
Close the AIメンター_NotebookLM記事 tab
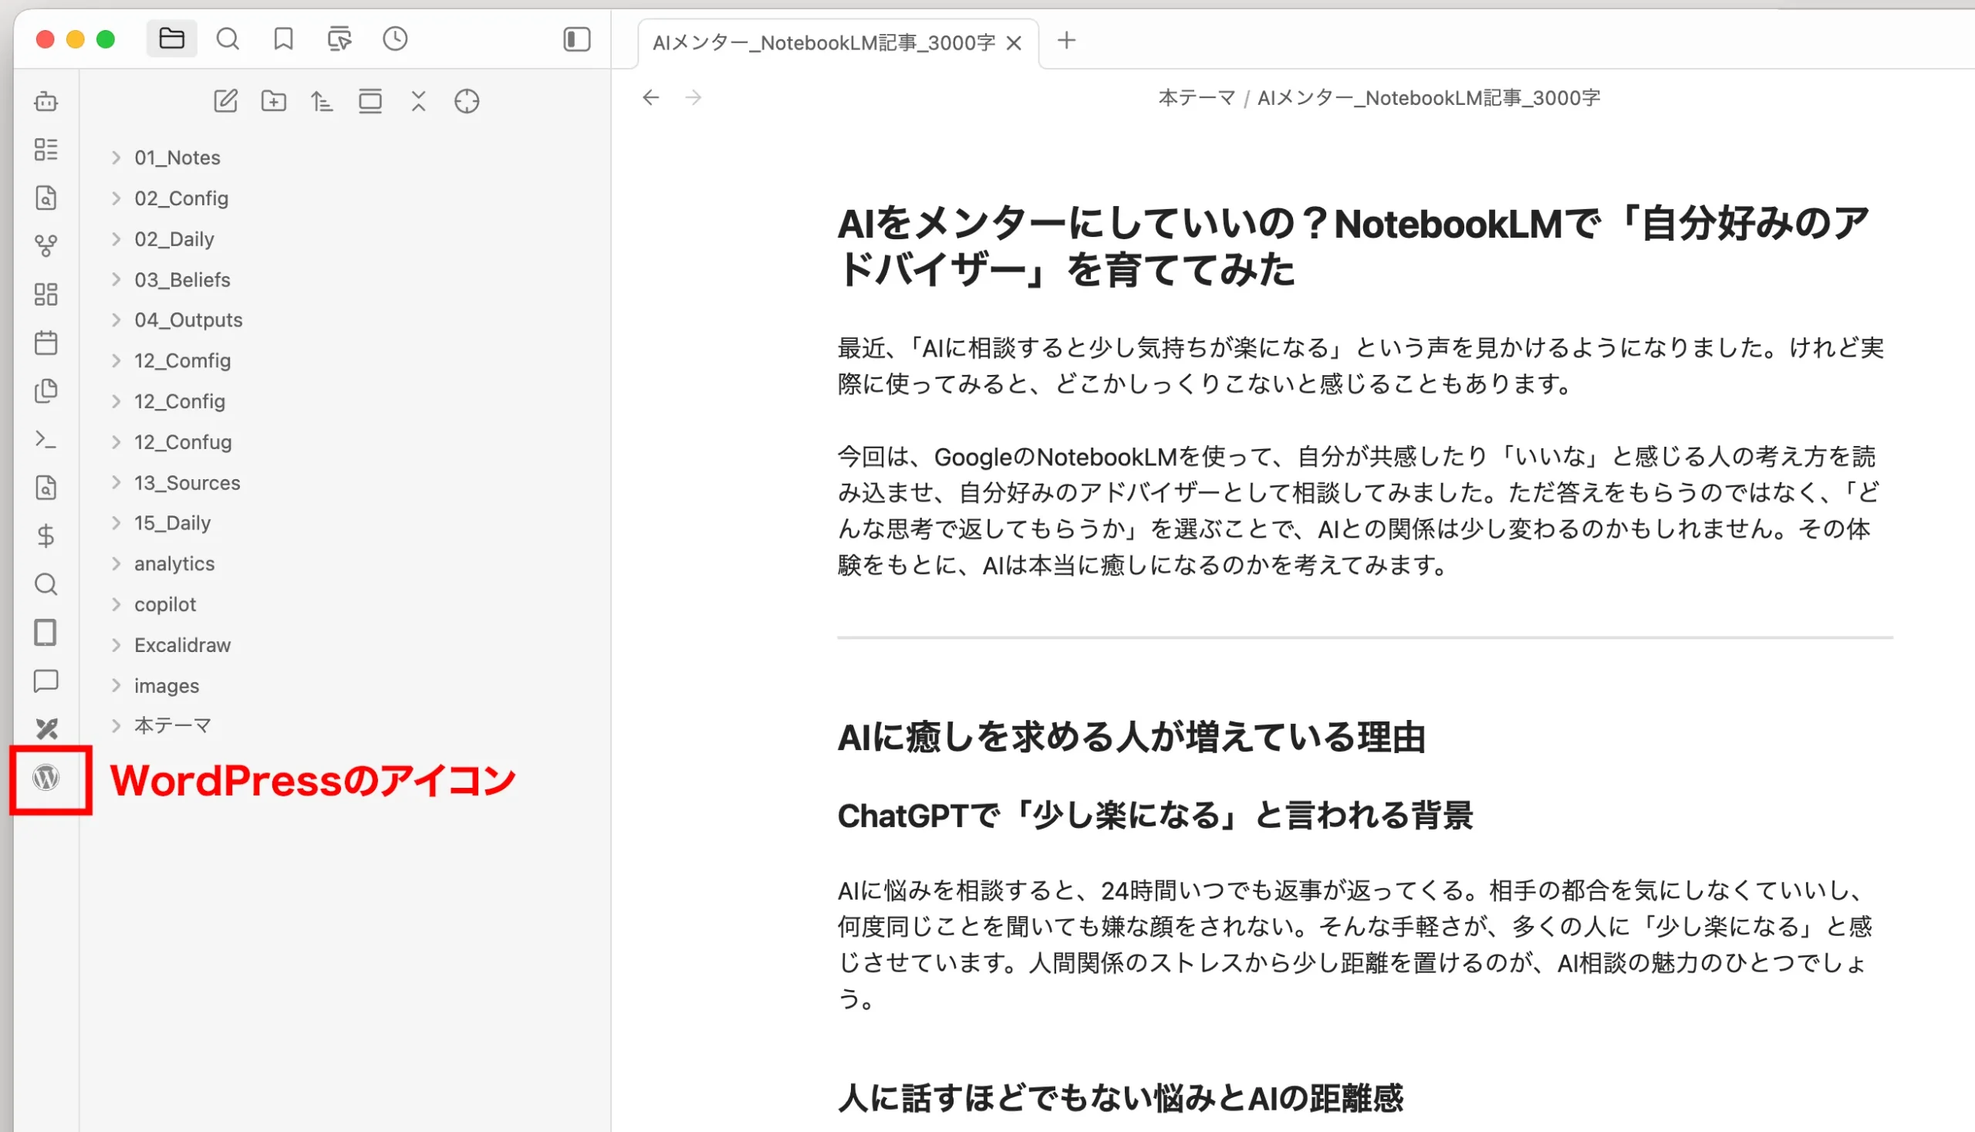[x=1015, y=43]
